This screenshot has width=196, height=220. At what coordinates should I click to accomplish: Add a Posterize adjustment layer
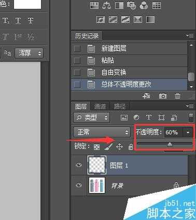click(x=113, y=19)
